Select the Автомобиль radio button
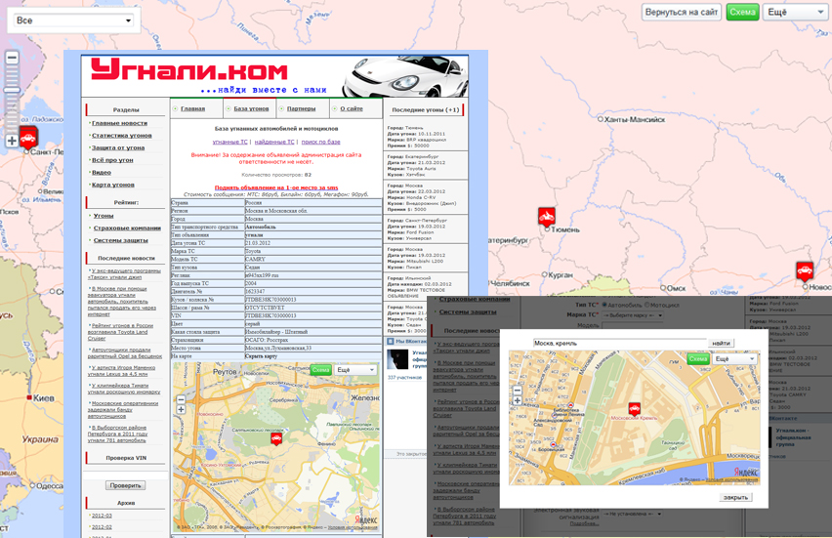 [x=604, y=305]
